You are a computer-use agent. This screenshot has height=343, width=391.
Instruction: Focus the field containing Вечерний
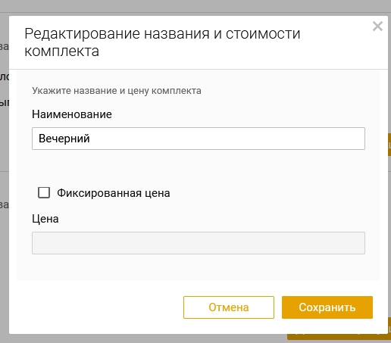pyautogui.click(x=199, y=139)
